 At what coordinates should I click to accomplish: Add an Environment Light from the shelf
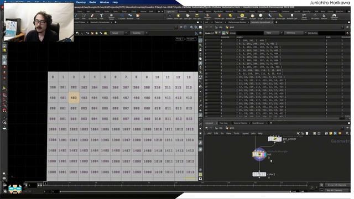tap(242, 16)
